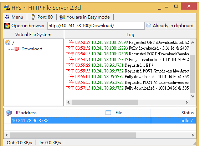Click log entry at 03:57:13 Fully downloaded
Screen dimensions: 200x146
pos(128,88)
